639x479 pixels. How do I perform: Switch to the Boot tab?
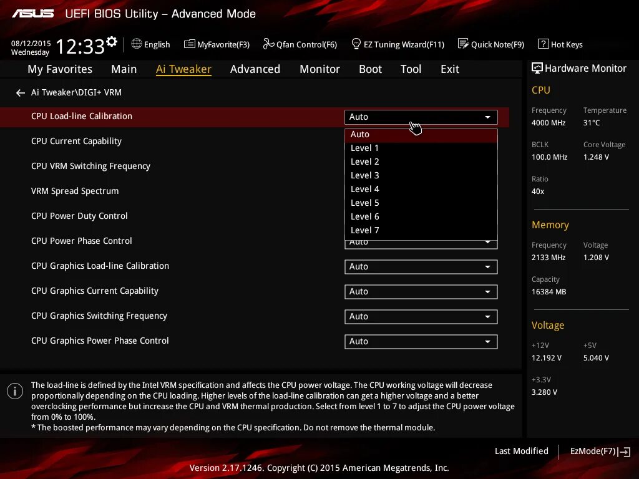[x=371, y=69]
